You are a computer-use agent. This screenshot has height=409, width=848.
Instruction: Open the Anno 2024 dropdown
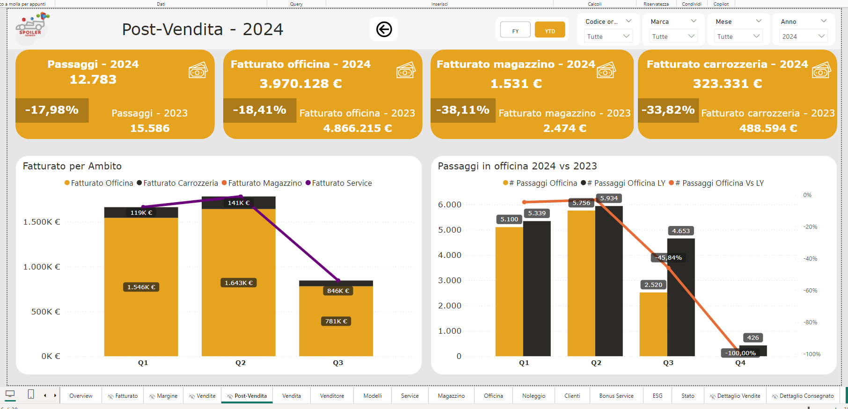click(x=803, y=37)
